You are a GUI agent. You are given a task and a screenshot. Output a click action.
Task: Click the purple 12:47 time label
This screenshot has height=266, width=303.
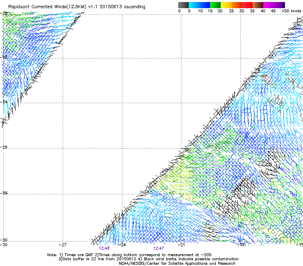click(x=158, y=248)
